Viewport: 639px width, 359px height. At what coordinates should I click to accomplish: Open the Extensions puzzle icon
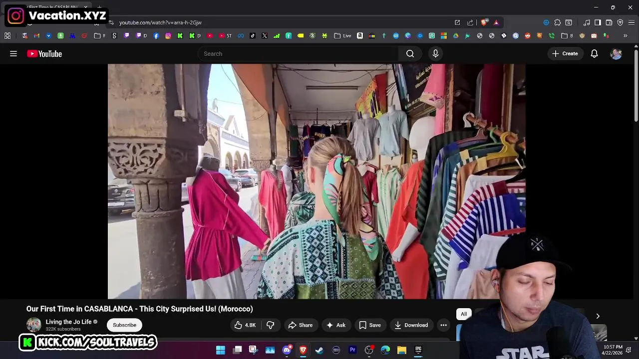pos(558,22)
